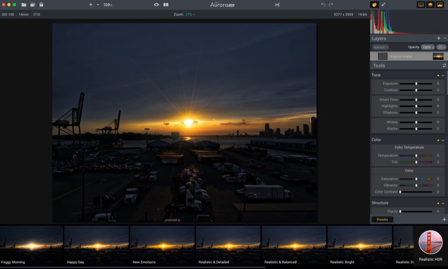The width and height of the screenshot is (448, 269).
Task: Toggle the Color section orange dot
Action: click(438, 140)
